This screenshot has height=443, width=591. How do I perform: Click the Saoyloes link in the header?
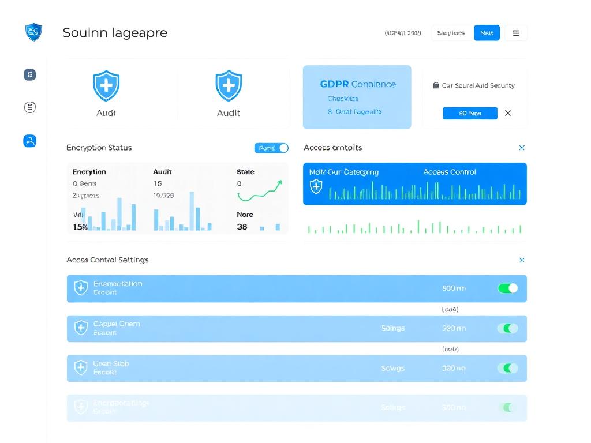point(451,33)
